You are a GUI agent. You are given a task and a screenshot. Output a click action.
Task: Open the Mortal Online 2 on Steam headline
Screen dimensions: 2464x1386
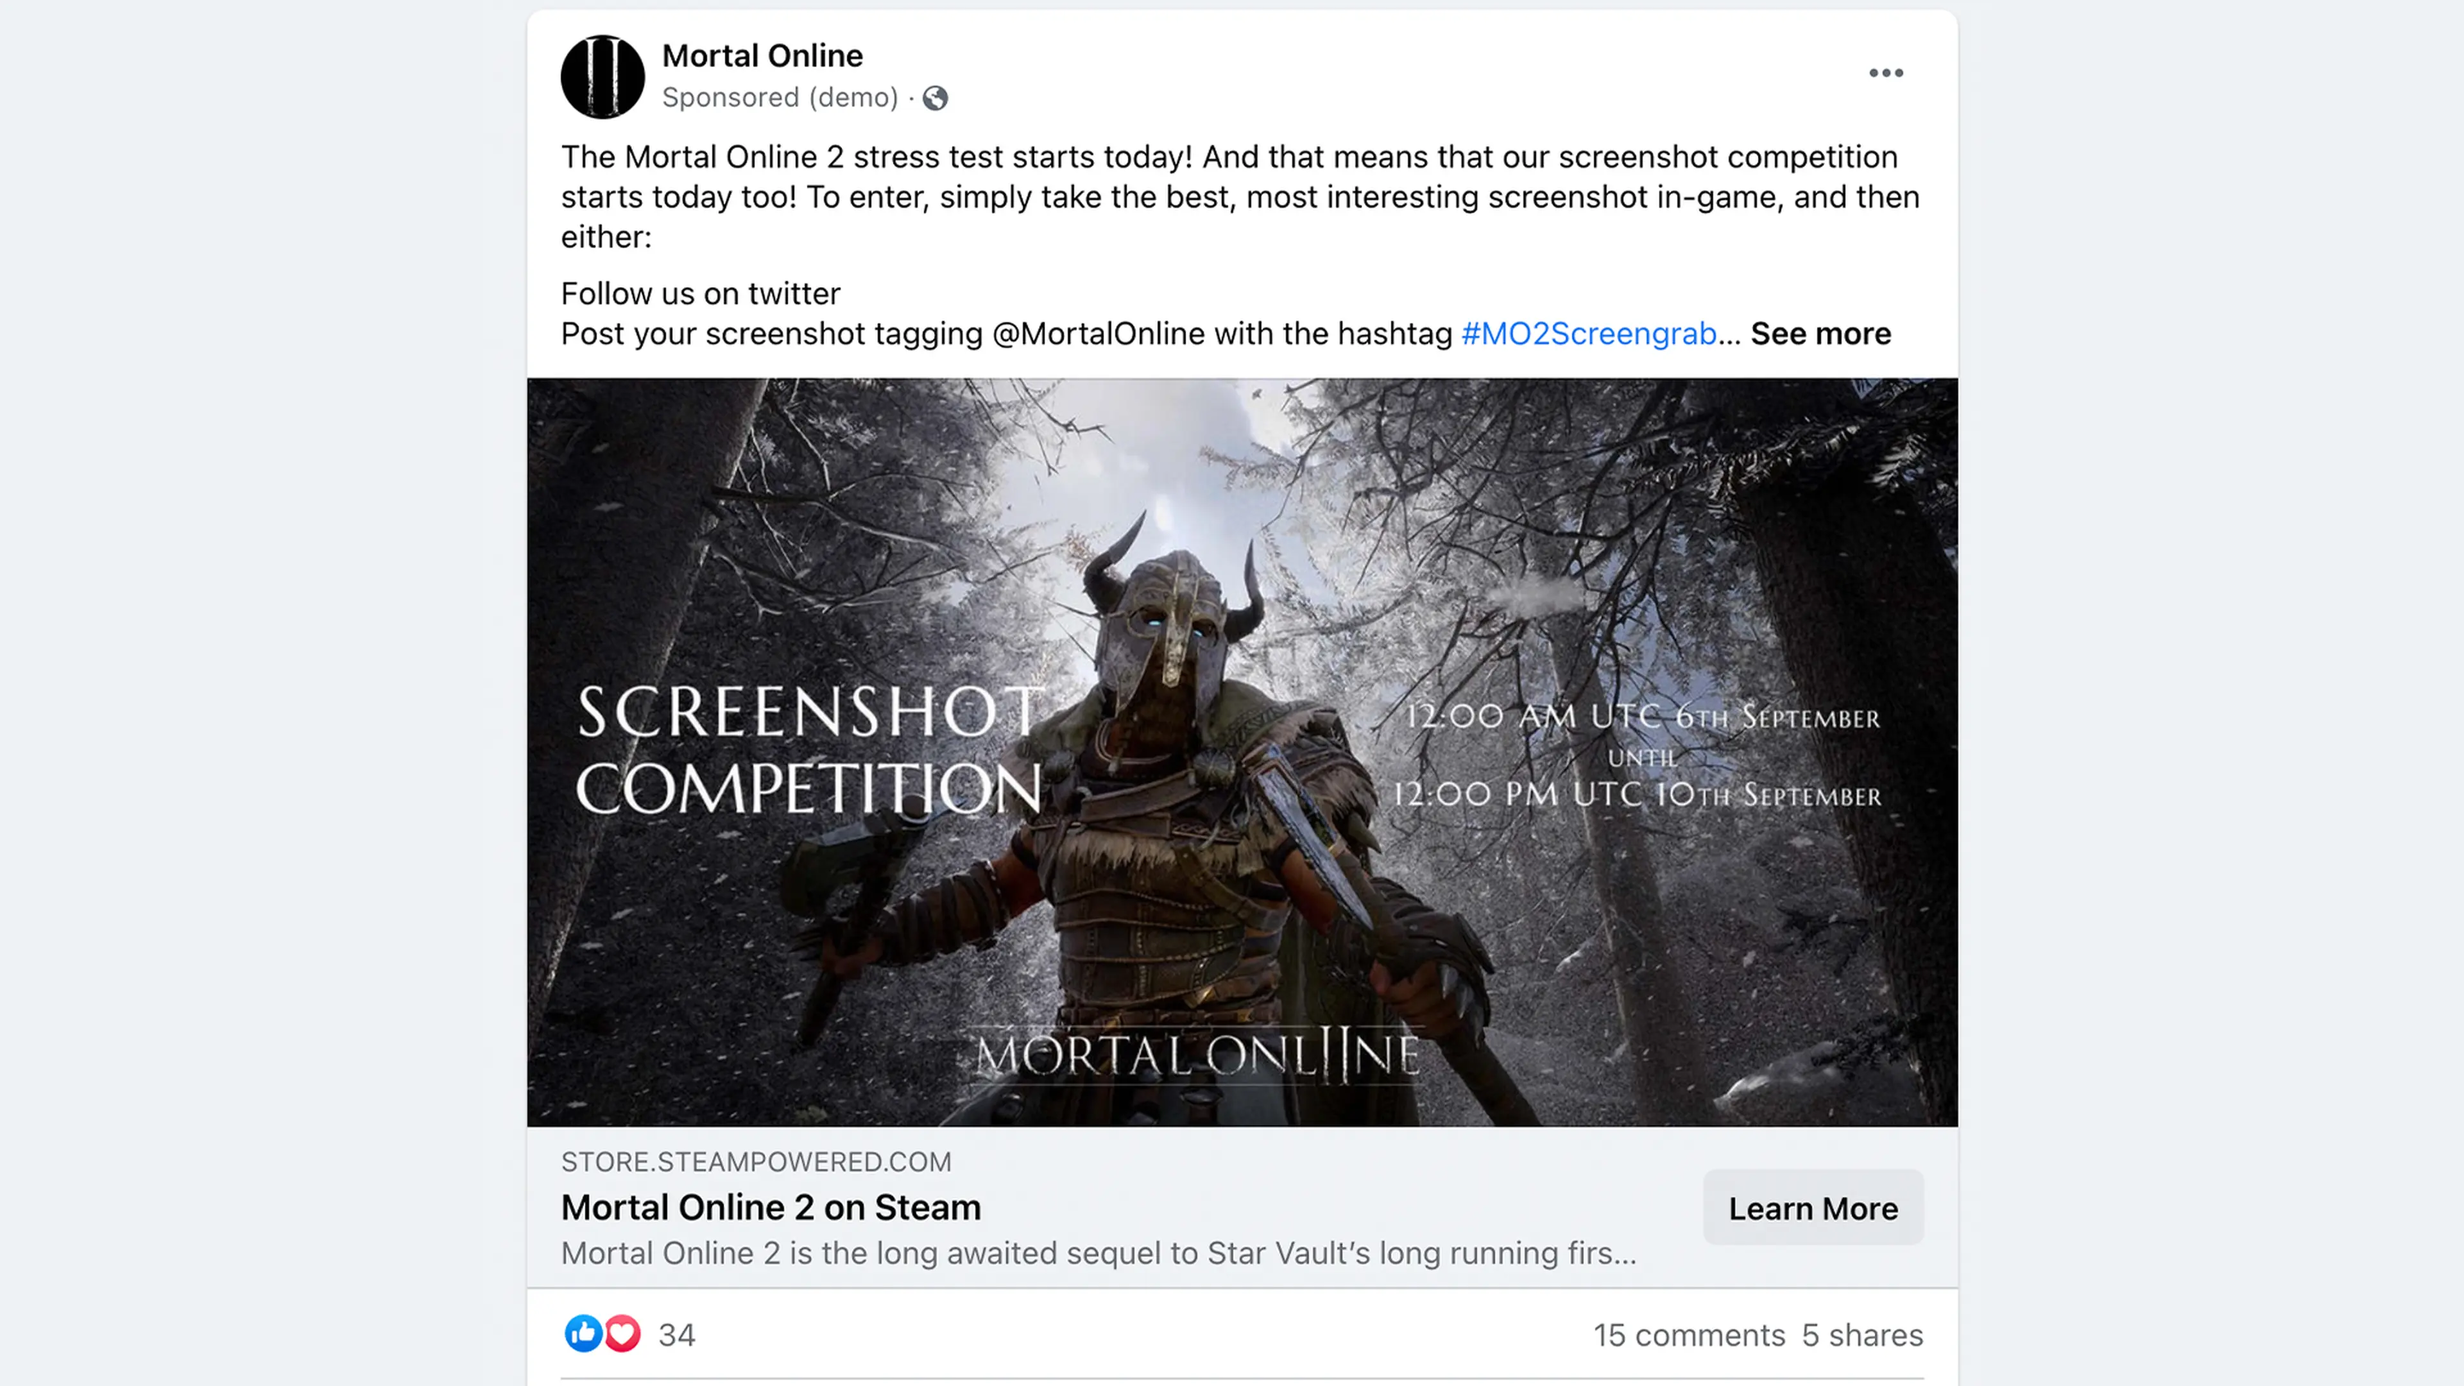pos(771,1207)
